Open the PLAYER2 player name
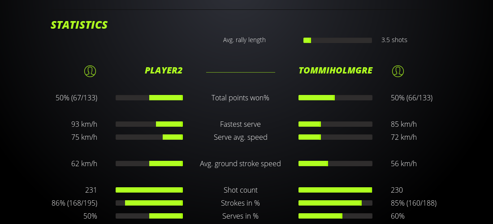The height and width of the screenshot is (224, 493). [164, 70]
